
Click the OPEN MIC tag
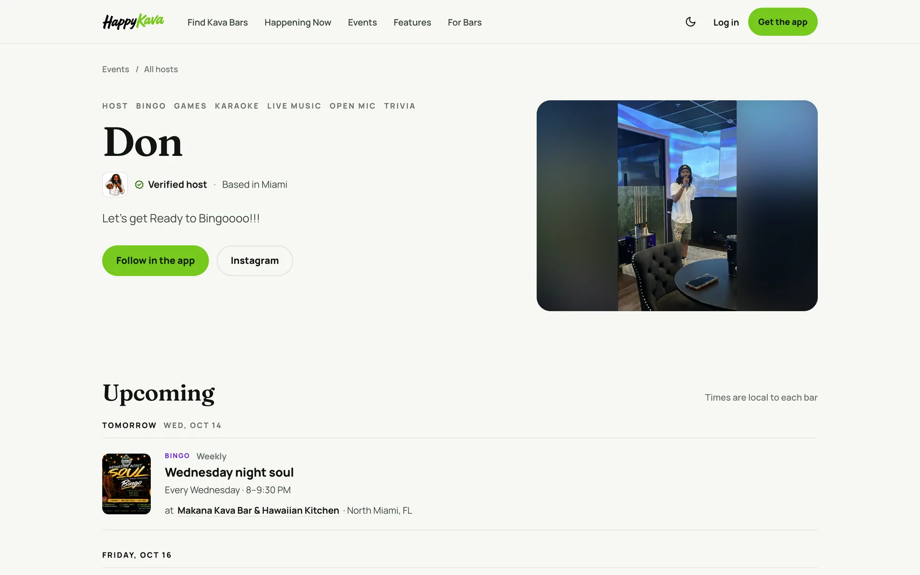click(353, 106)
